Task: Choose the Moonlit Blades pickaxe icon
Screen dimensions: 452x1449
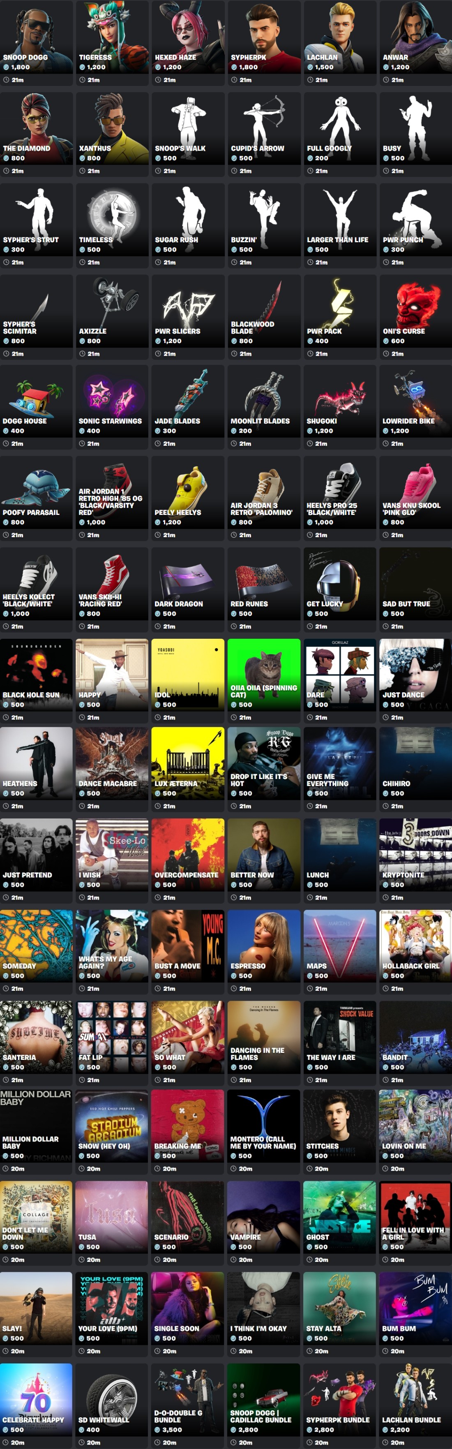Action: point(264,401)
